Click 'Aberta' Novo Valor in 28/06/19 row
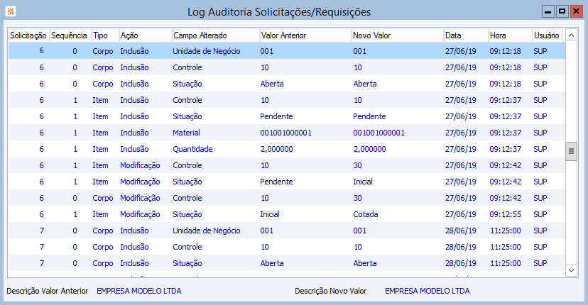This screenshot has height=305, width=588. point(365,263)
